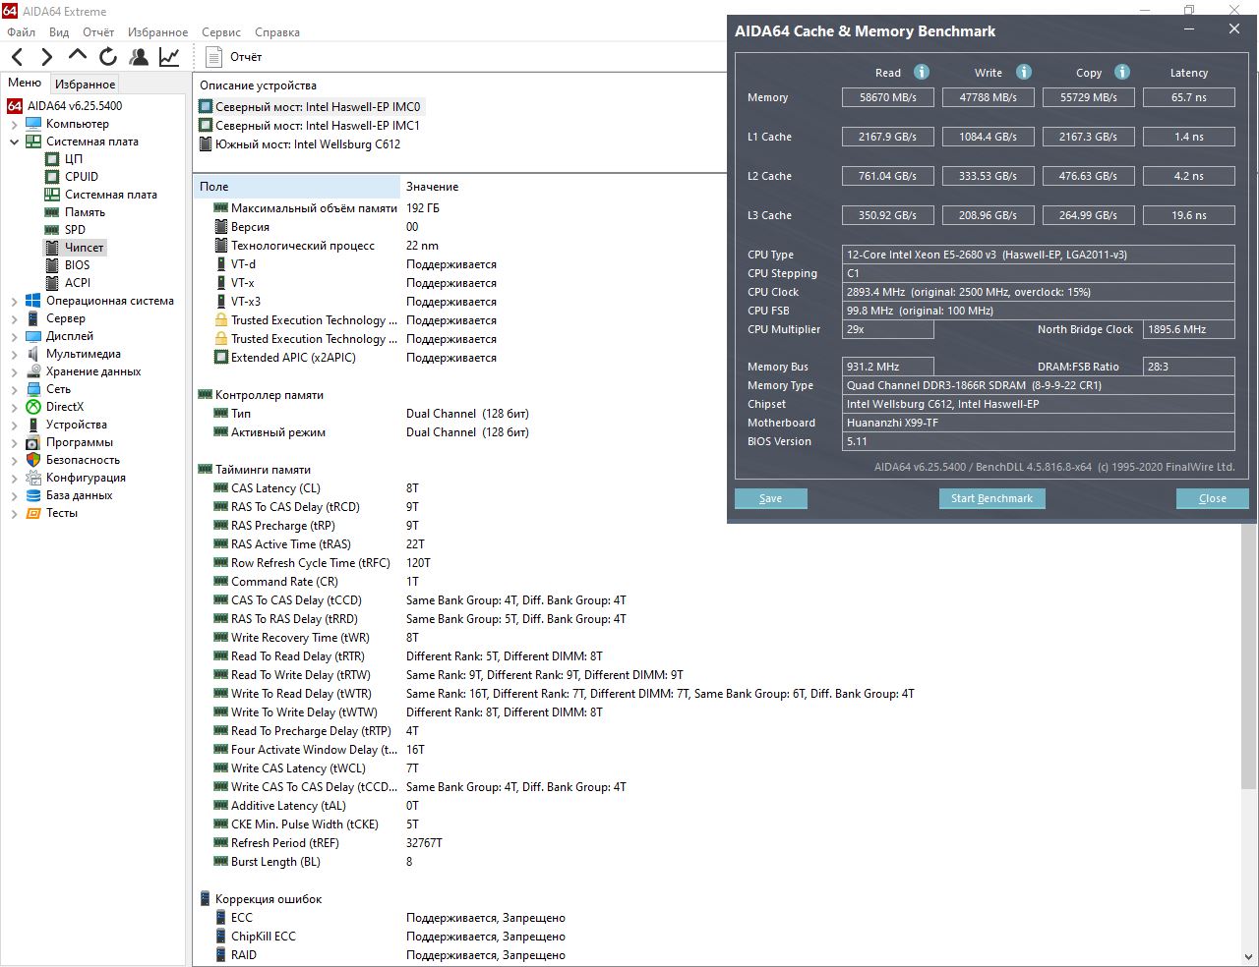Open the Избранное menu in menu bar

click(157, 32)
